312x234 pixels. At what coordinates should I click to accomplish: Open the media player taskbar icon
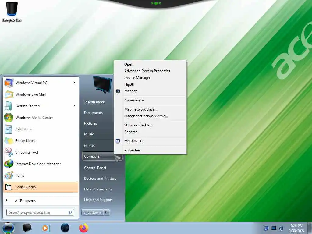tap(45, 228)
